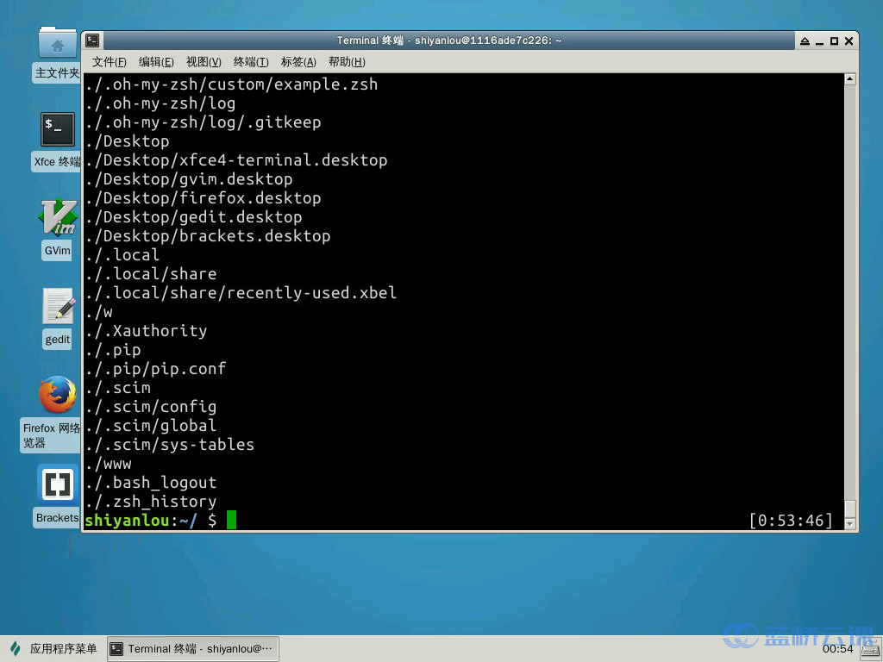Open the 帮助(H) menu
This screenshot has height=662, width=883.
(x=346, y=61)
